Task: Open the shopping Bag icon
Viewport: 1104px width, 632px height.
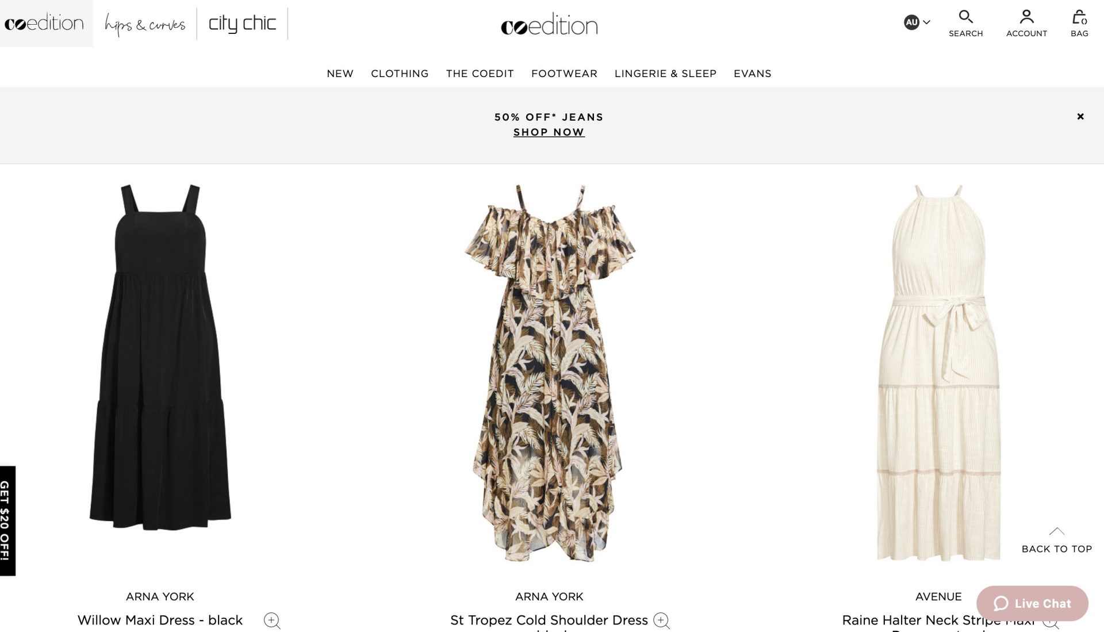Action: (x=1079, y=17)
